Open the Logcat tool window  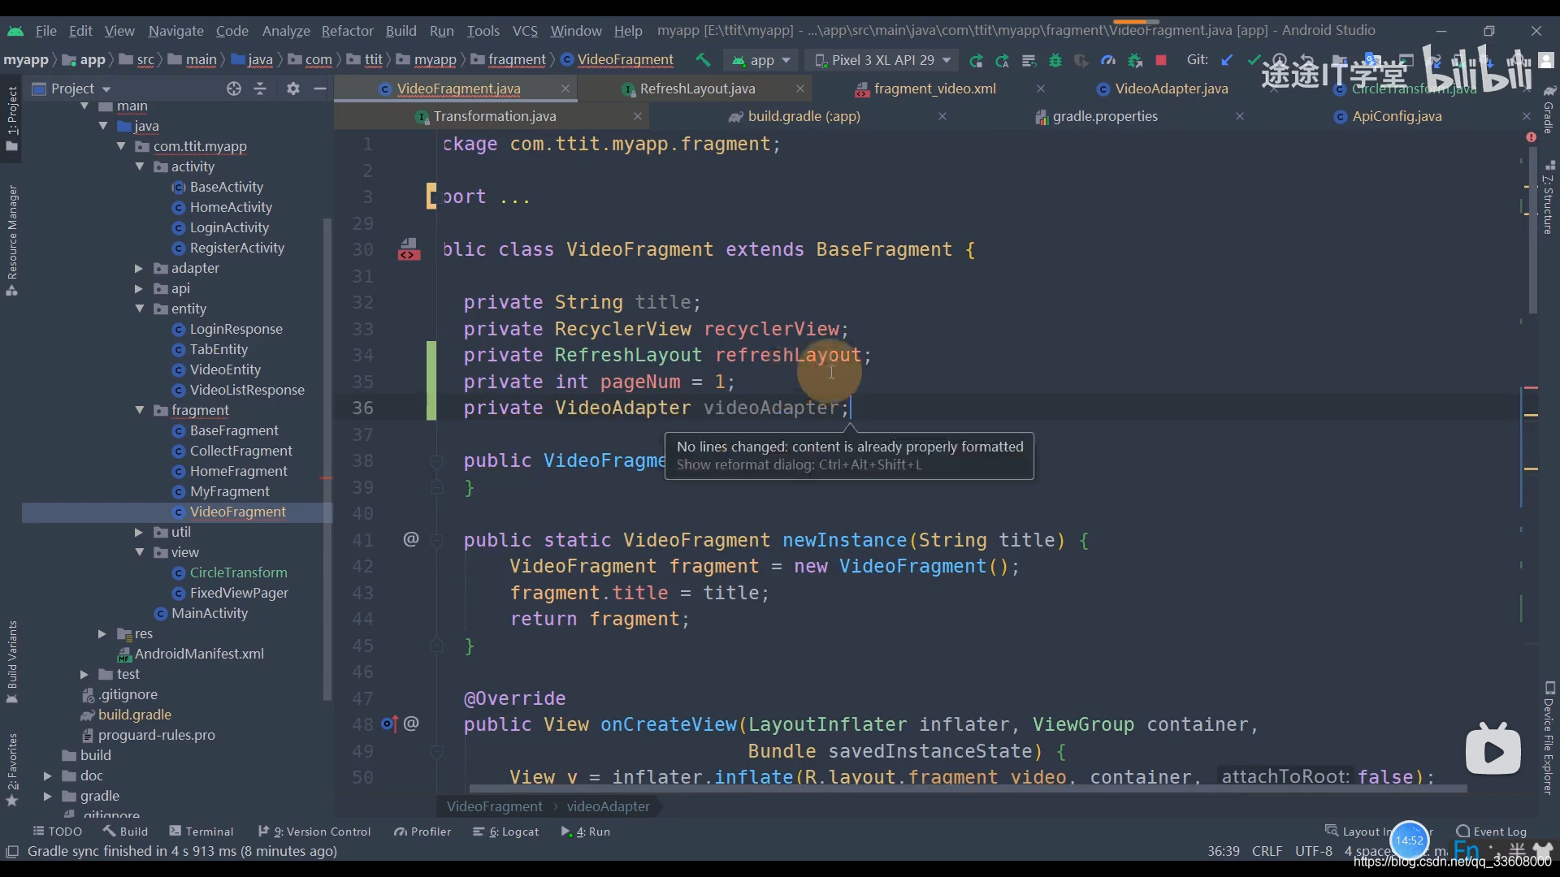(506, 832)
